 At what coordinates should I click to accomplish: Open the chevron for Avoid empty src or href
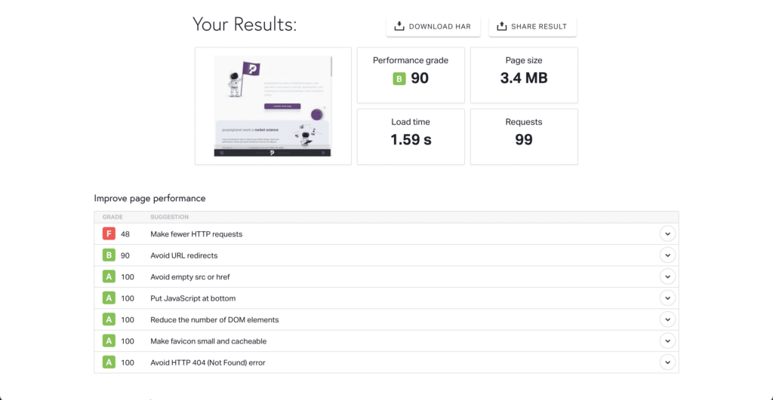tap(667, 277)
